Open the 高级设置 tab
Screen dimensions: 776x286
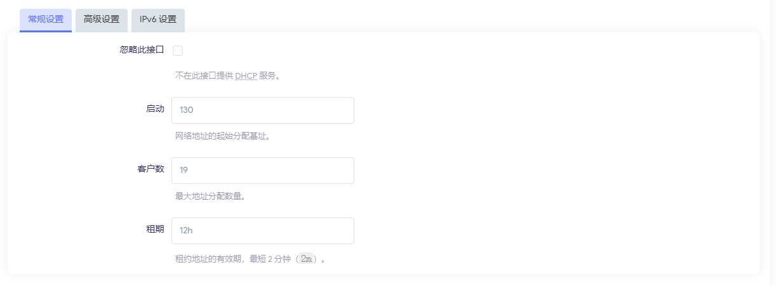[x=102, y=20]
